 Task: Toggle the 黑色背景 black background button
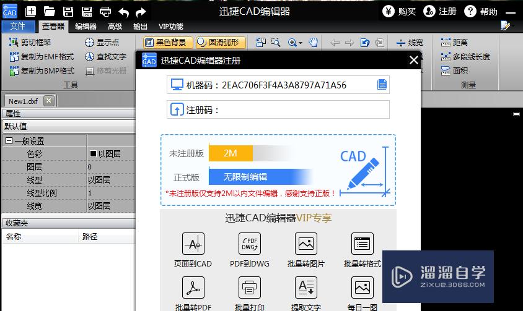coord(168,42)
